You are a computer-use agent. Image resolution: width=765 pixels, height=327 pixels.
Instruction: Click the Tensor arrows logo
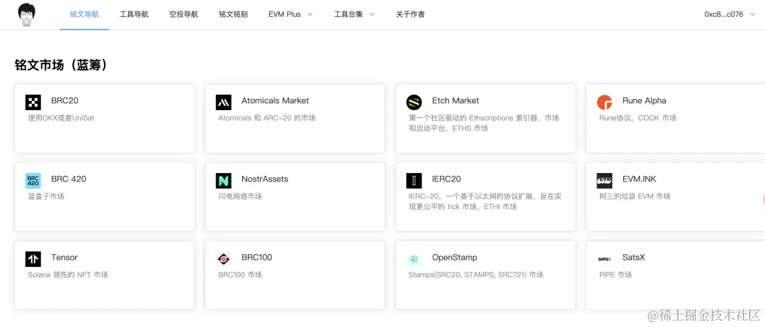tap(33, 259)
